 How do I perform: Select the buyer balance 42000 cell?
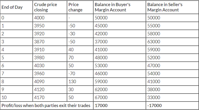click(119, 34)
